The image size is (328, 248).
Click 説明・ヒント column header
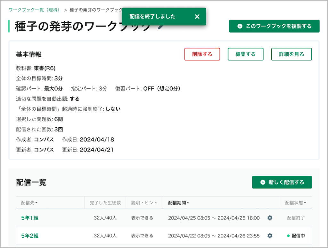pyautogui.click(x=144, y=203)
